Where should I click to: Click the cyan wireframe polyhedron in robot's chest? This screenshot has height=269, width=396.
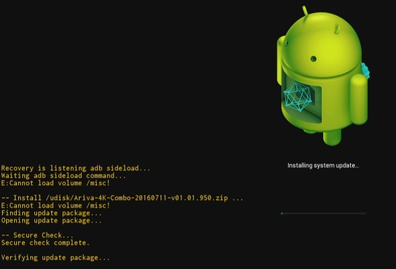click(298, 96)
